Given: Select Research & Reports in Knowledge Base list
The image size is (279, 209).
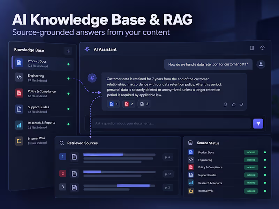Looking at the screenshot, I should 43,125.
